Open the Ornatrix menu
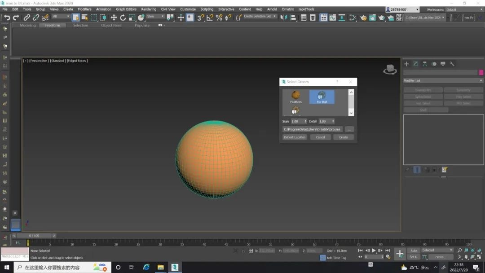This screenshot has width=485, height=273. click(x=287, y=9)
